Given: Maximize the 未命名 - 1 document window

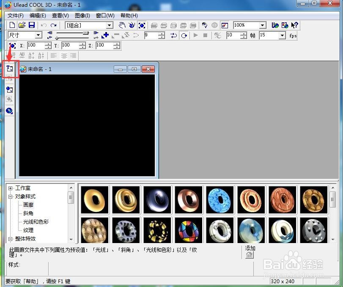Looking at the screenshot, I should coord(134,69).
